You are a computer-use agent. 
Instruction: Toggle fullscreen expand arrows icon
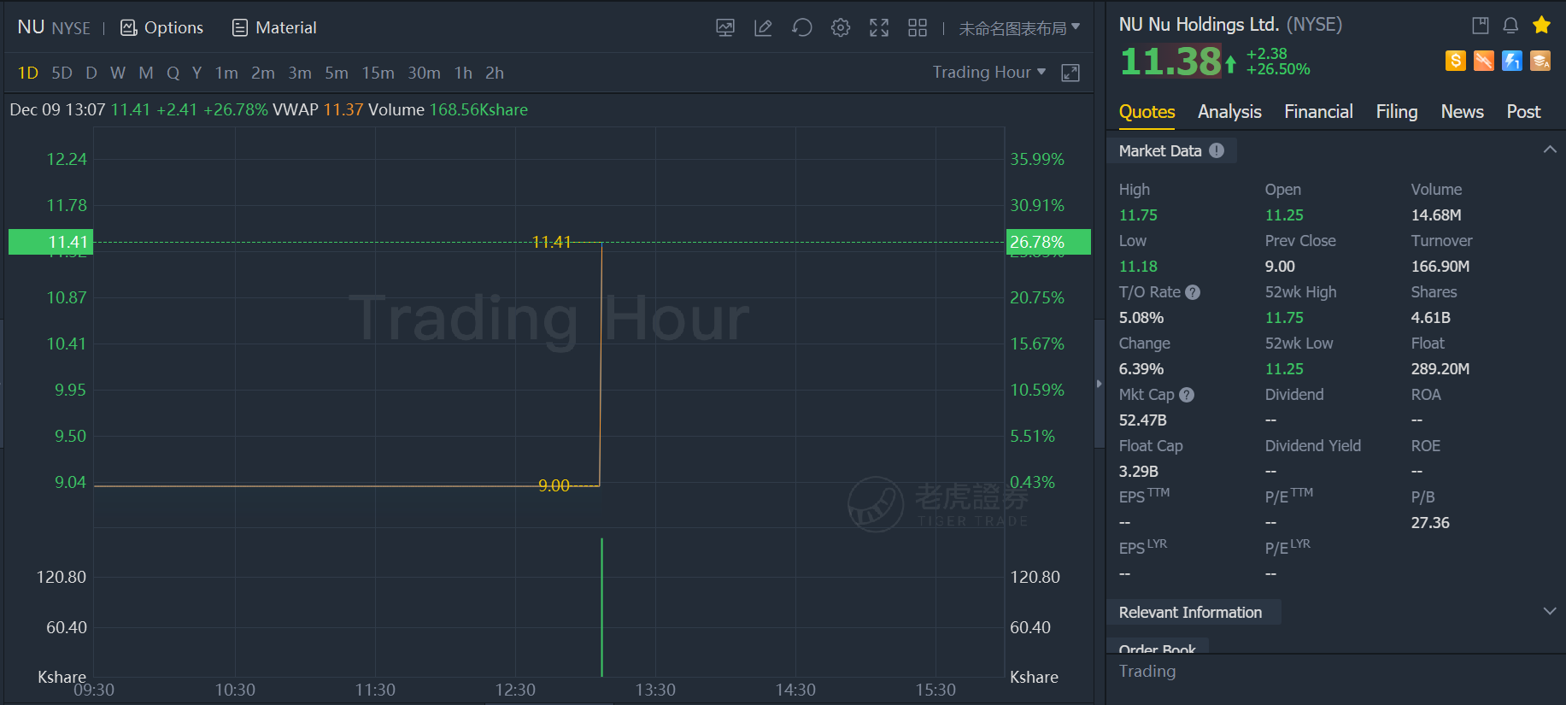click(x=879, y=28)
